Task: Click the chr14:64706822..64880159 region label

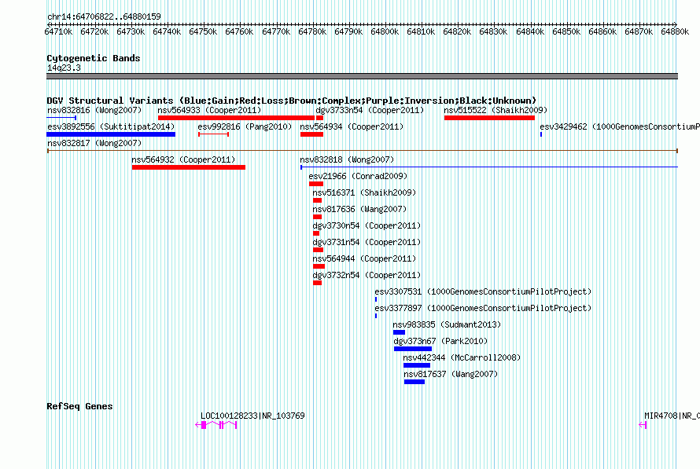Action: (104, 16)
